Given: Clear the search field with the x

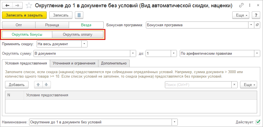Looking at the screenshot, I should pyautogui.click(x=235, y=85).
